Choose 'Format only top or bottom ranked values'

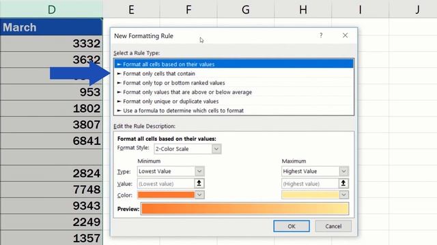pos(234,83)
